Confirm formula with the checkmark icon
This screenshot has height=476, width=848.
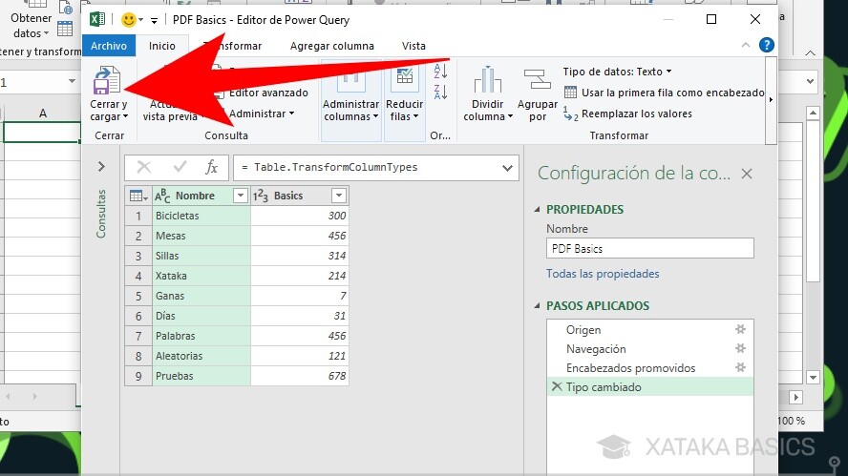point(180,168)
